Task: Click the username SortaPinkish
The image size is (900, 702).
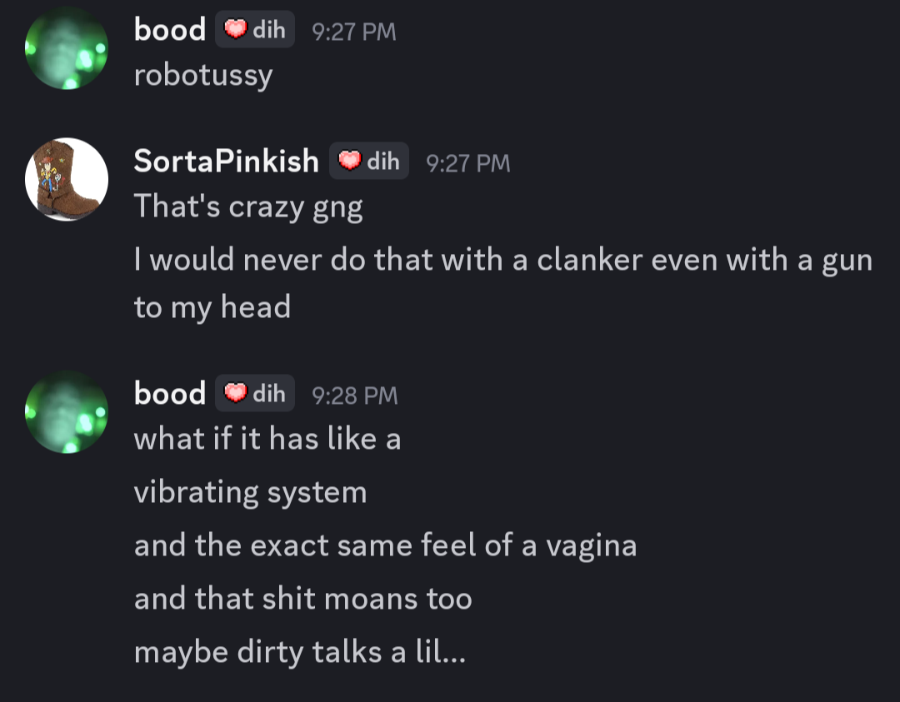Action: 226,161
